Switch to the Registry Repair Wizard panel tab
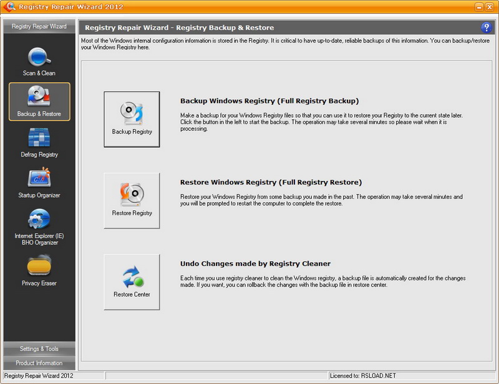 click(x=39, y=26)
